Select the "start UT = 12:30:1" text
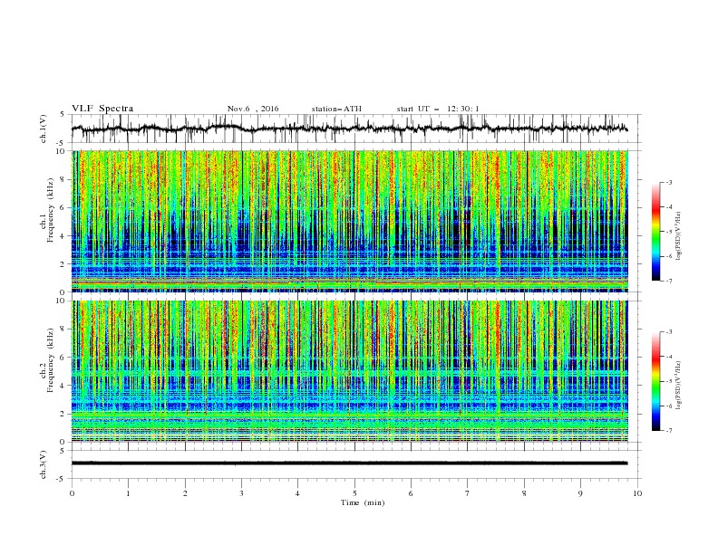Image resolution: width=718 pixels, height=554 pixels. coord(438,109)
